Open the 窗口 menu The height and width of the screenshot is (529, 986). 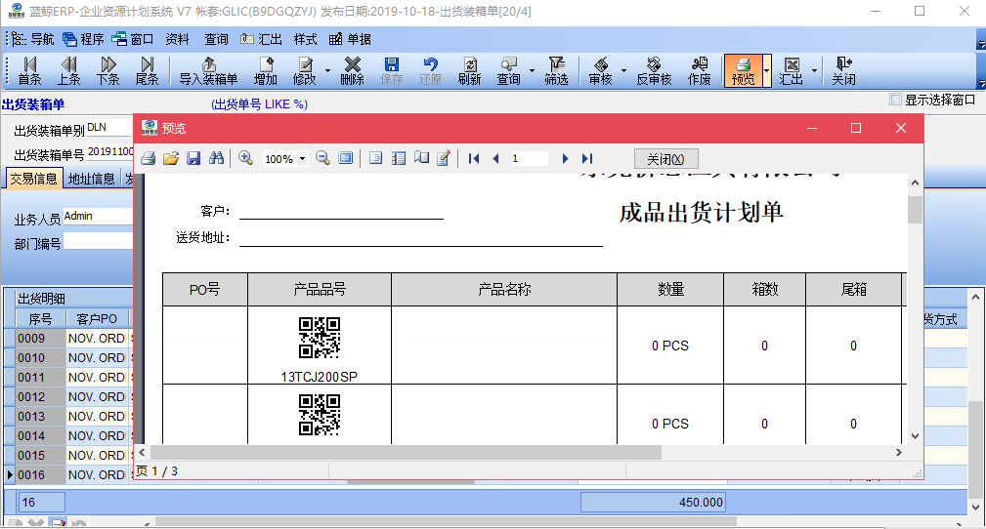[133, 39]
